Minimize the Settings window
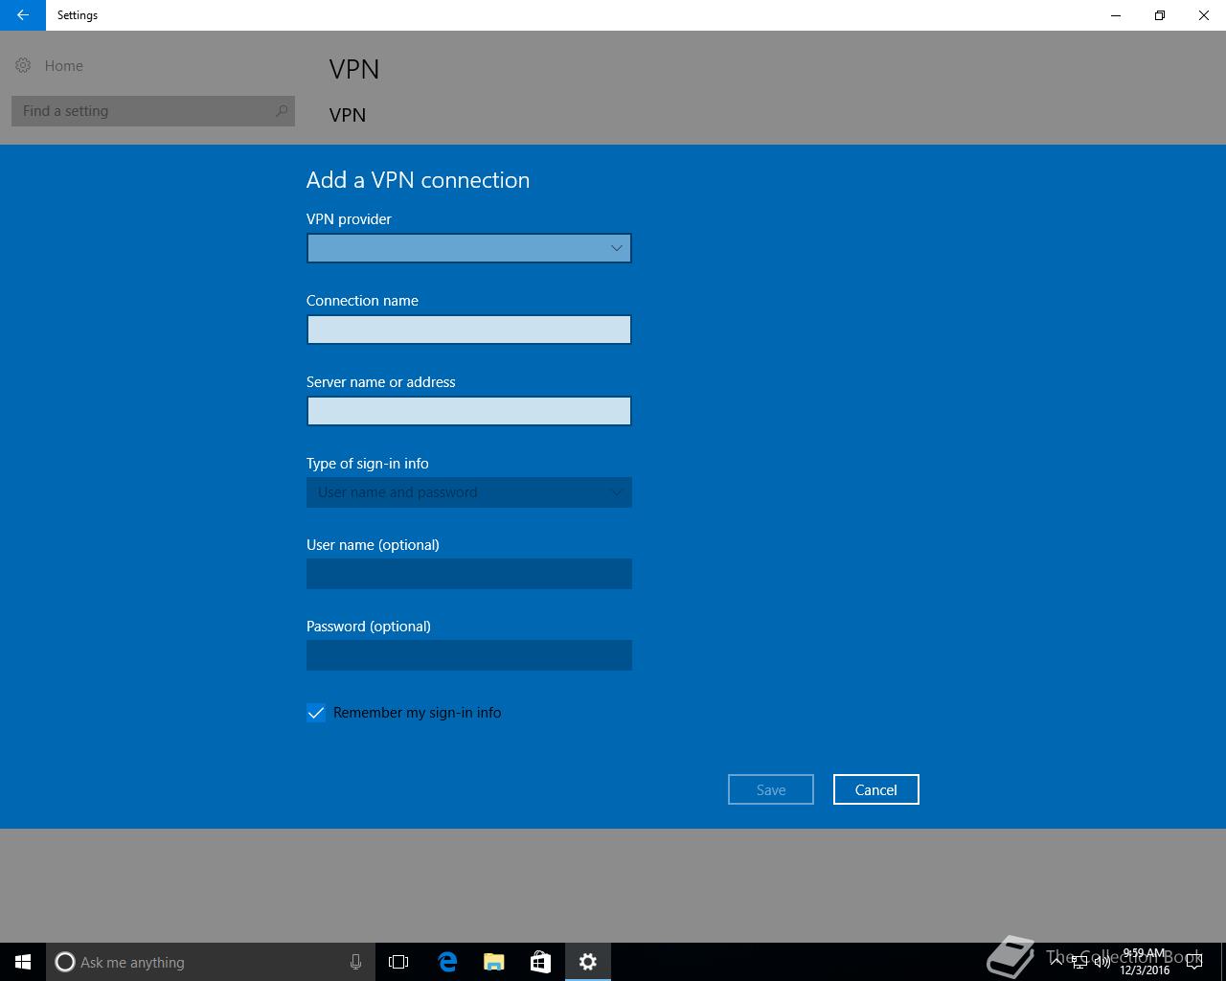The height and width of the screenshot is (981, 1226). point(1116,15)
